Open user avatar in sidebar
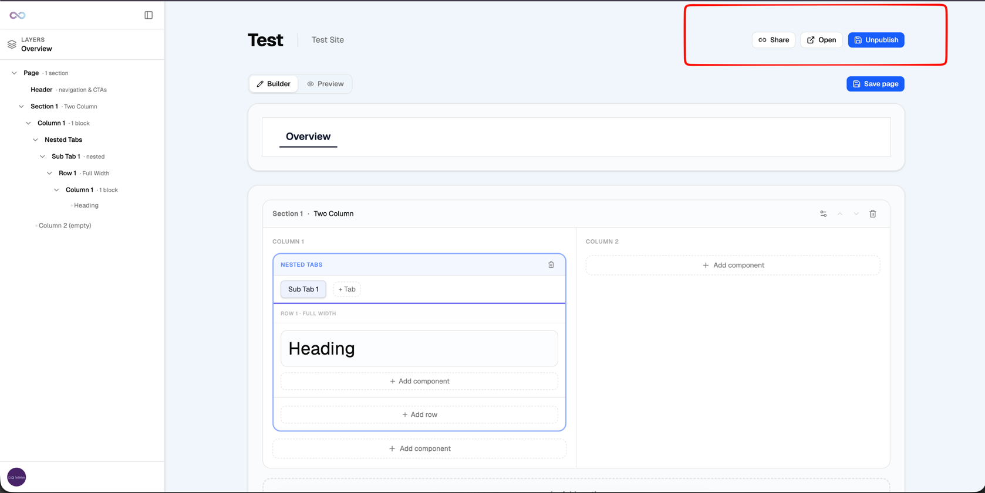Viewport: 985px width, 493px height. coord(16,477)
